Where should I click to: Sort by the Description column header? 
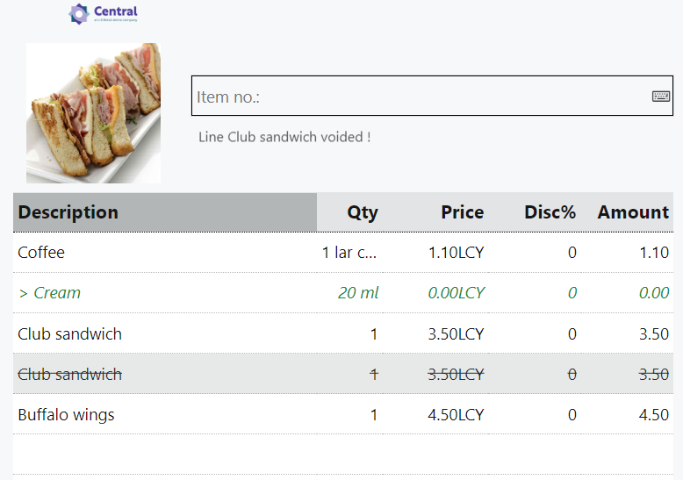(68, 212)
